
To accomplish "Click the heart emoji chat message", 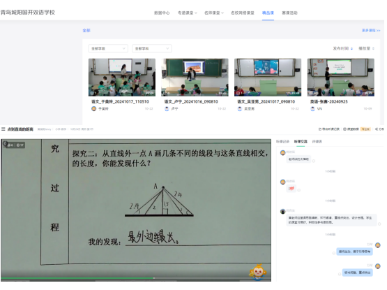I will (x=291, y=189).
